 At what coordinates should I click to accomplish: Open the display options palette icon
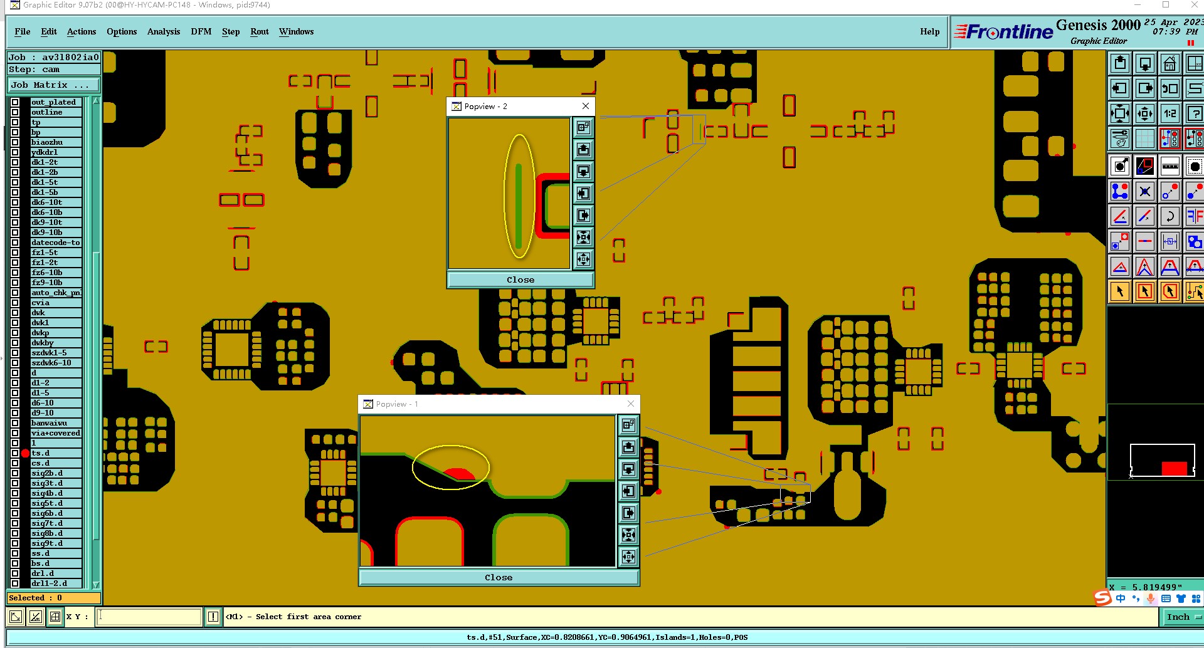1120,138
